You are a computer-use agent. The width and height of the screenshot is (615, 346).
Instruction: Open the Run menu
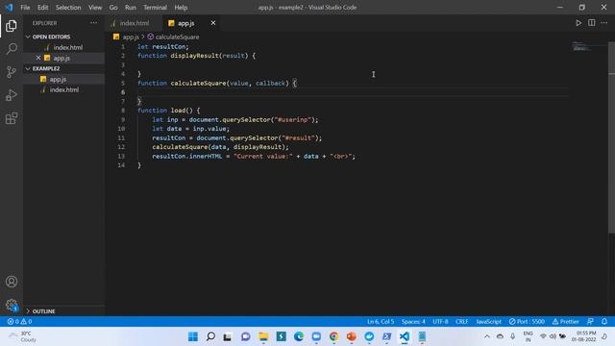click(x=131, y=8)
